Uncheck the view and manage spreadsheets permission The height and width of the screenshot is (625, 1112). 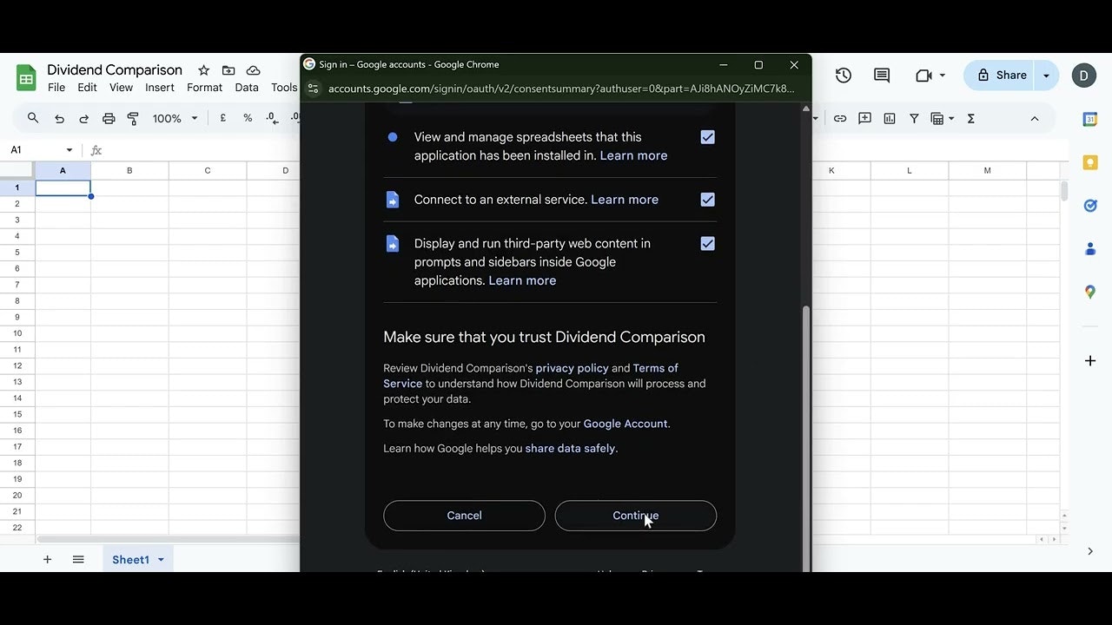click(x=707, y=137)
